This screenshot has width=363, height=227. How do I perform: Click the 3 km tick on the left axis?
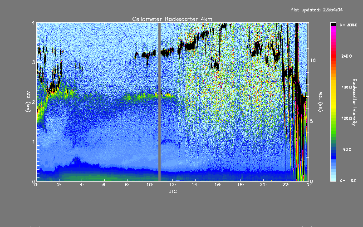pyautogui.click(x=34, y=62)
